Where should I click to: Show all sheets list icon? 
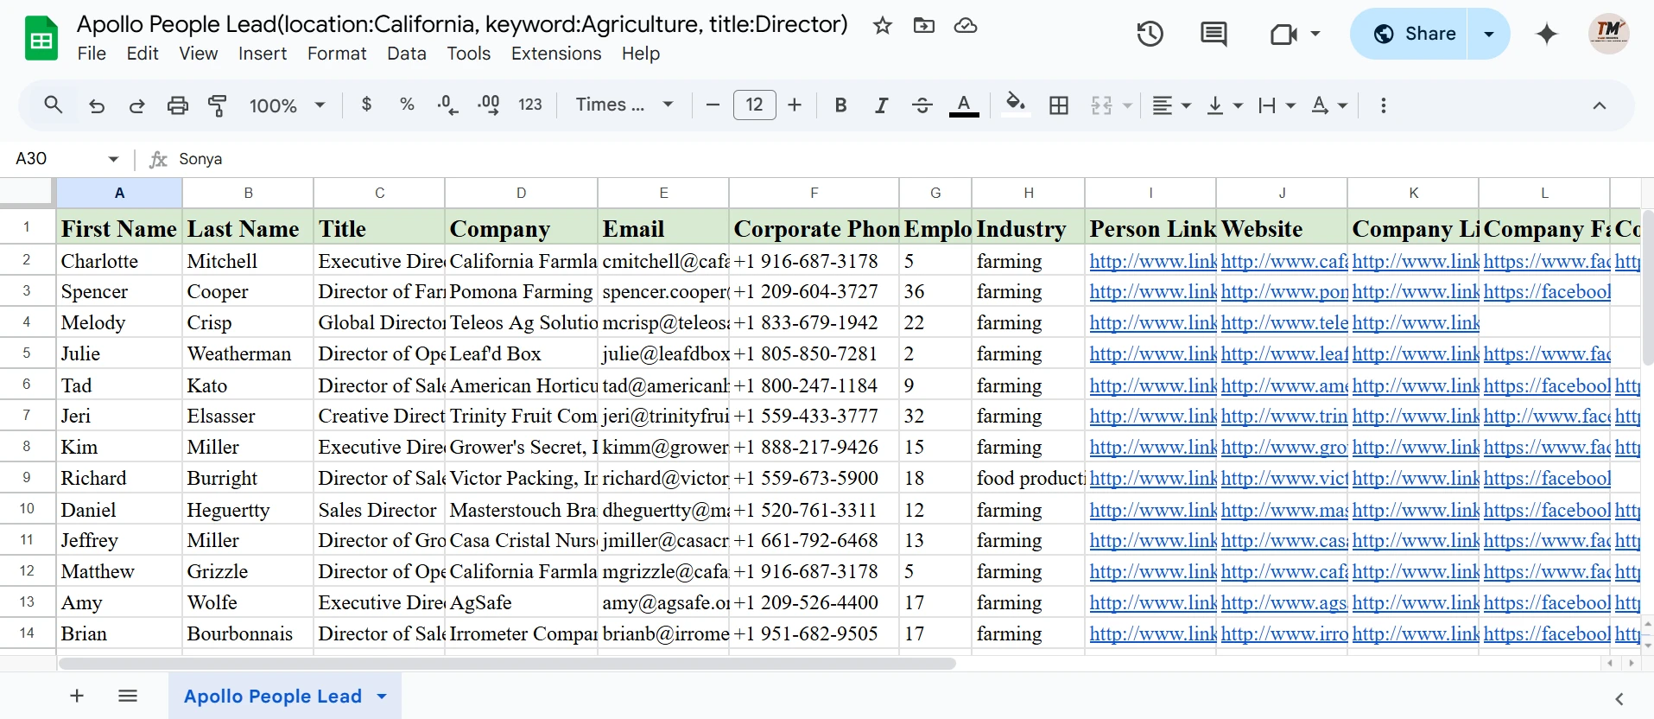(x=128, y=696)
